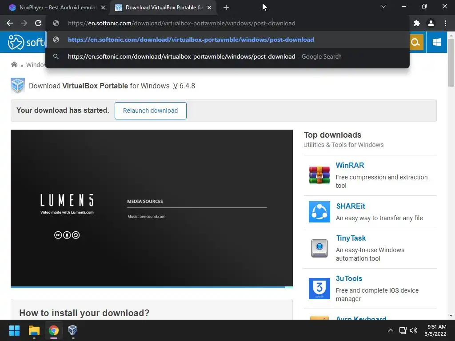Click the version 6.4.8 label
The image size is (455, 341).
184,86
